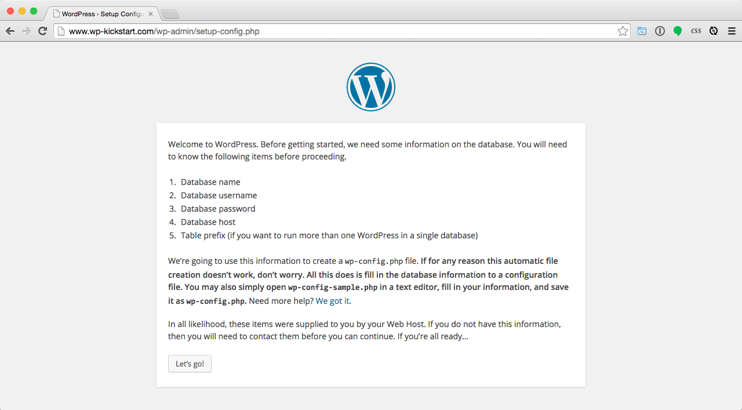
Task: Open the green Hangouts speech bubble extension
Action: [678, 31]
